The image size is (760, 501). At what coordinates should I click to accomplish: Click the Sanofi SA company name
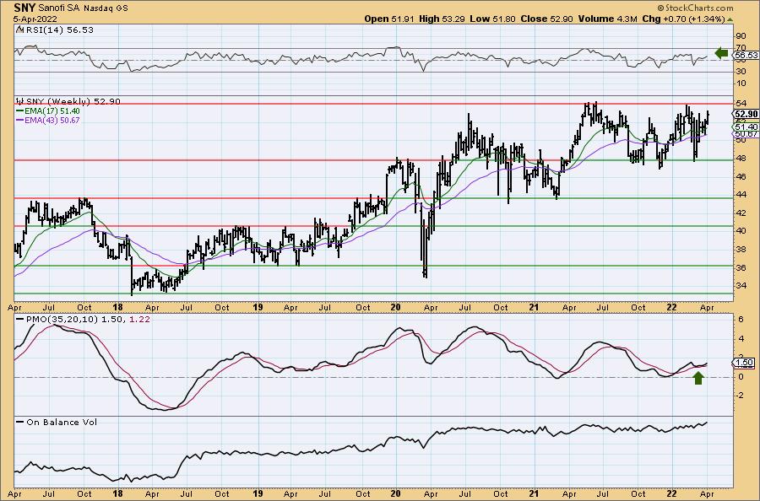(58, 8)
